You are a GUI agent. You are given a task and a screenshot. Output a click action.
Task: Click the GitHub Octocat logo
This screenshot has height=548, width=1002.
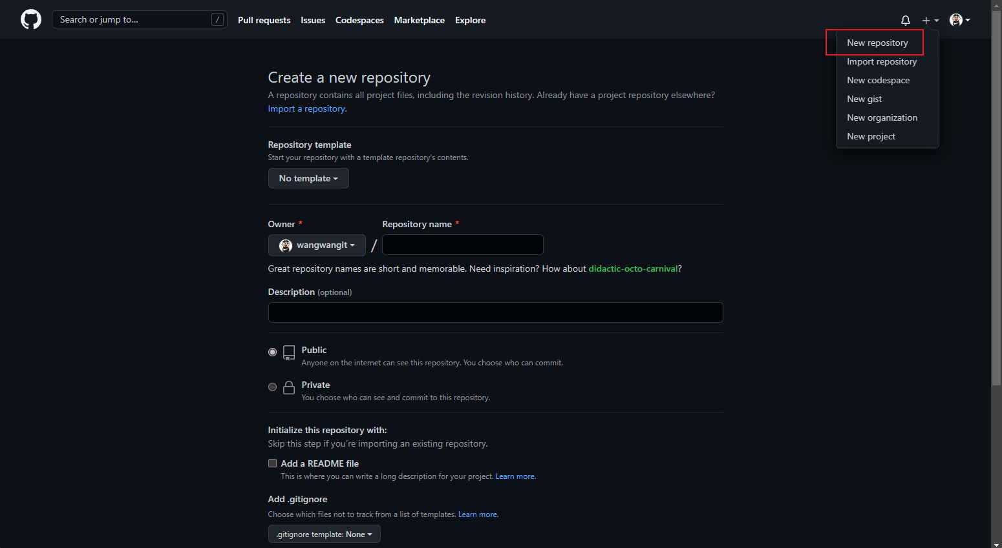point(31,19)
